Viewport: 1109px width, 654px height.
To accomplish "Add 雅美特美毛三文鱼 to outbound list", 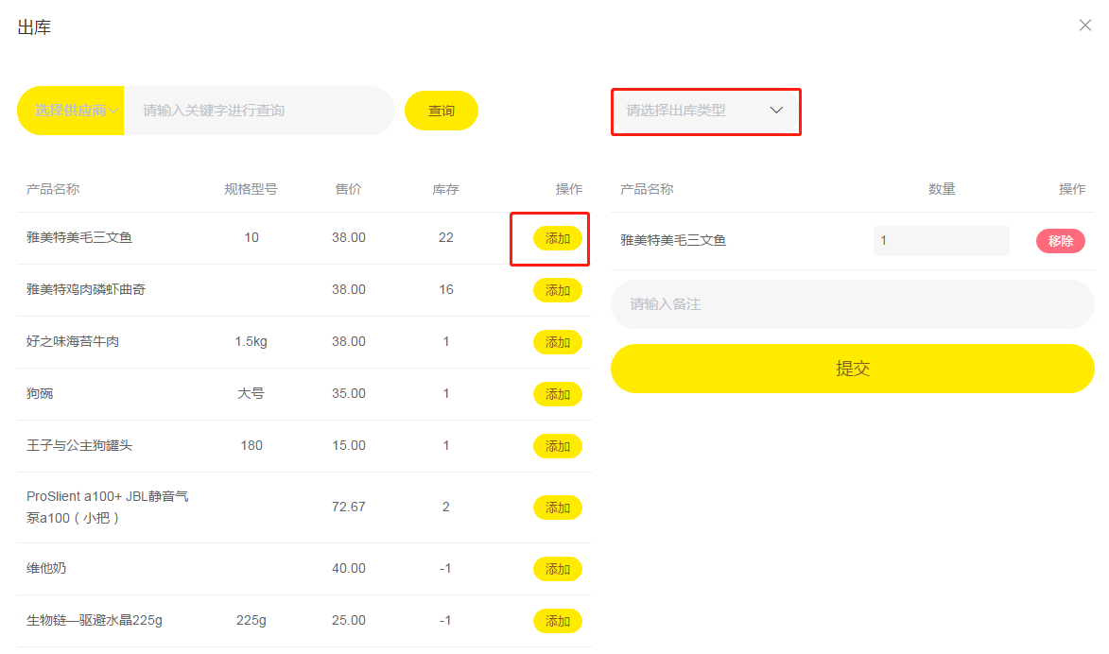I will point(557,238).
